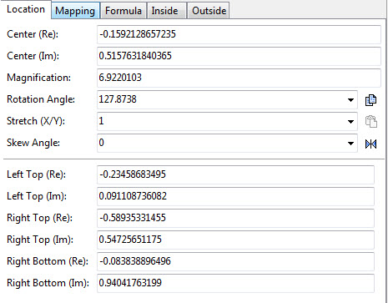Open the Rotation Angle dropdown arrow
Screen dimensions: 388x303
point(350,100)
